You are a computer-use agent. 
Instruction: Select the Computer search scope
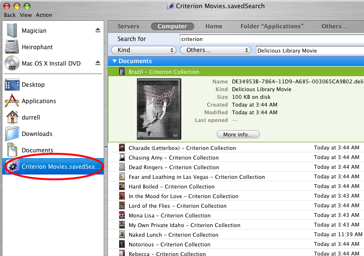click(x=172, y=26)
